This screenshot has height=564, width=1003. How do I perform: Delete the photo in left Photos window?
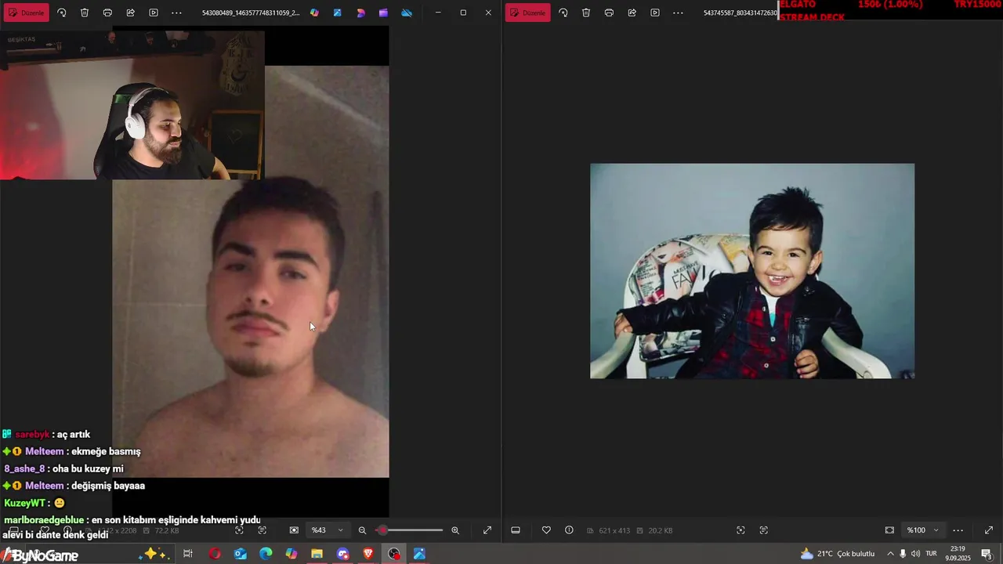85,13
